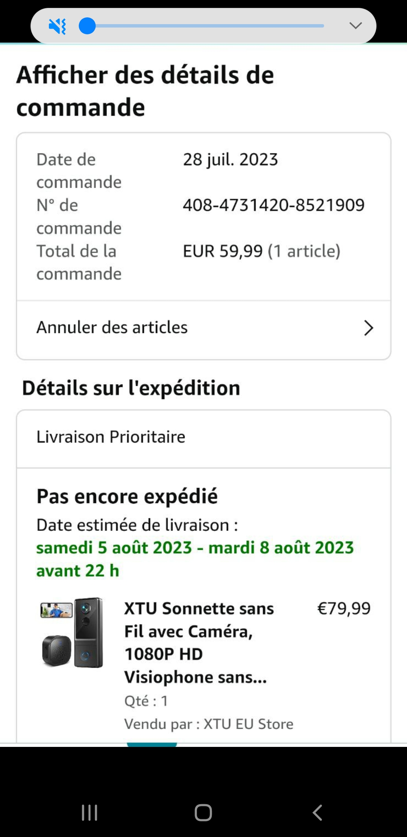Open the recent apps navigation icon

coord(90,812)
